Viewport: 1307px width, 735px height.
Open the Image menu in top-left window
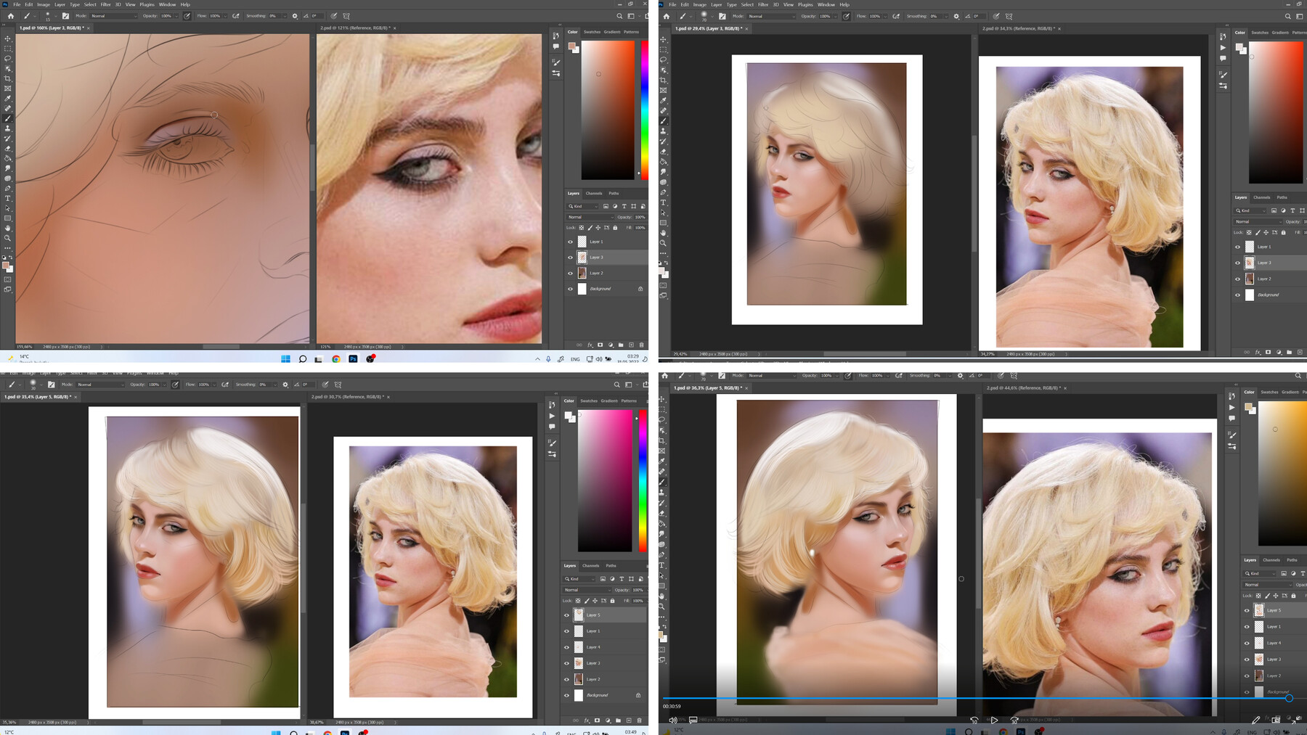pos(44,4)
